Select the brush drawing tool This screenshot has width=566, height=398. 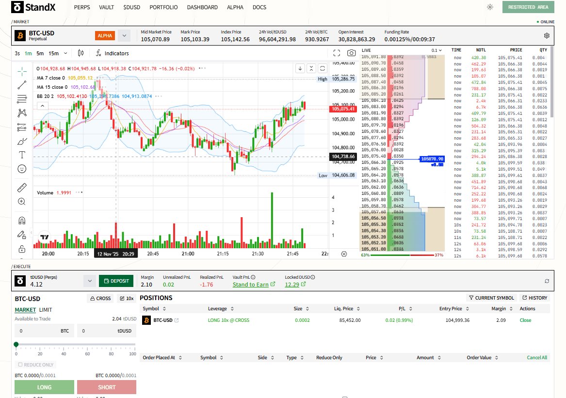point(22,141)
